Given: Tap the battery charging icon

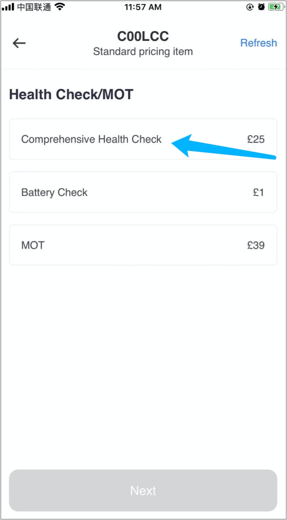Looking at the screenshot, I should [x=275, y=7].
